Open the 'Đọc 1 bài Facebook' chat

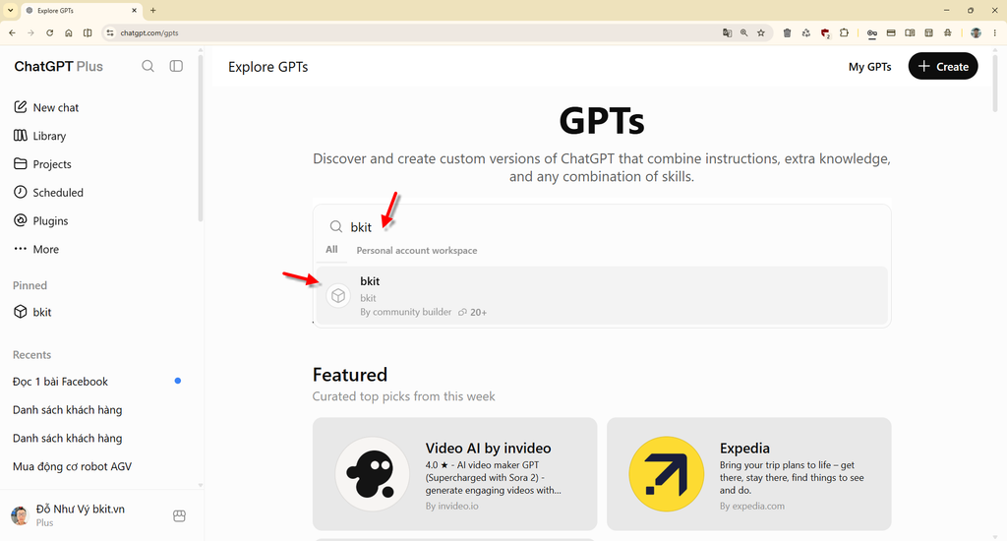(x=60, y=381)
